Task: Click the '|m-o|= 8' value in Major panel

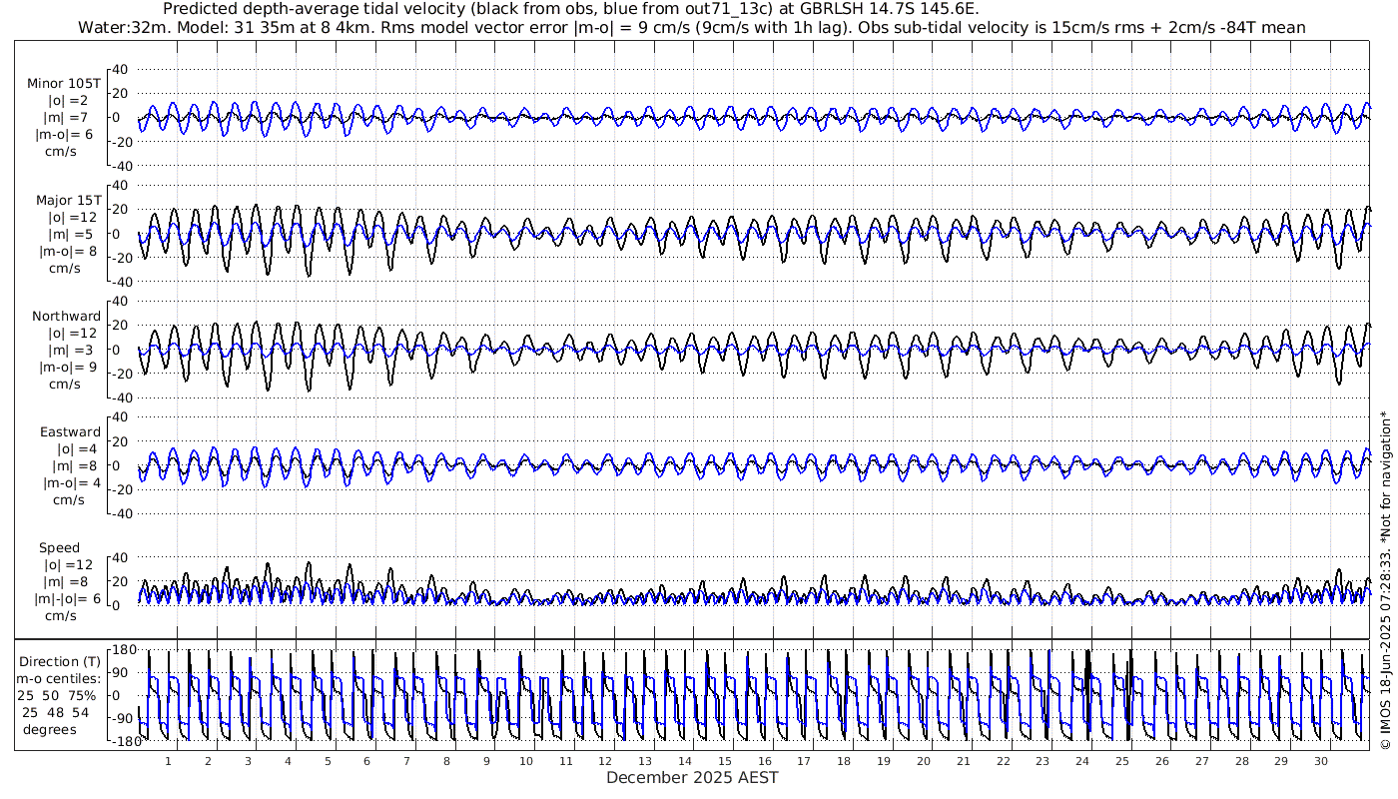Action: coord(67,251)
